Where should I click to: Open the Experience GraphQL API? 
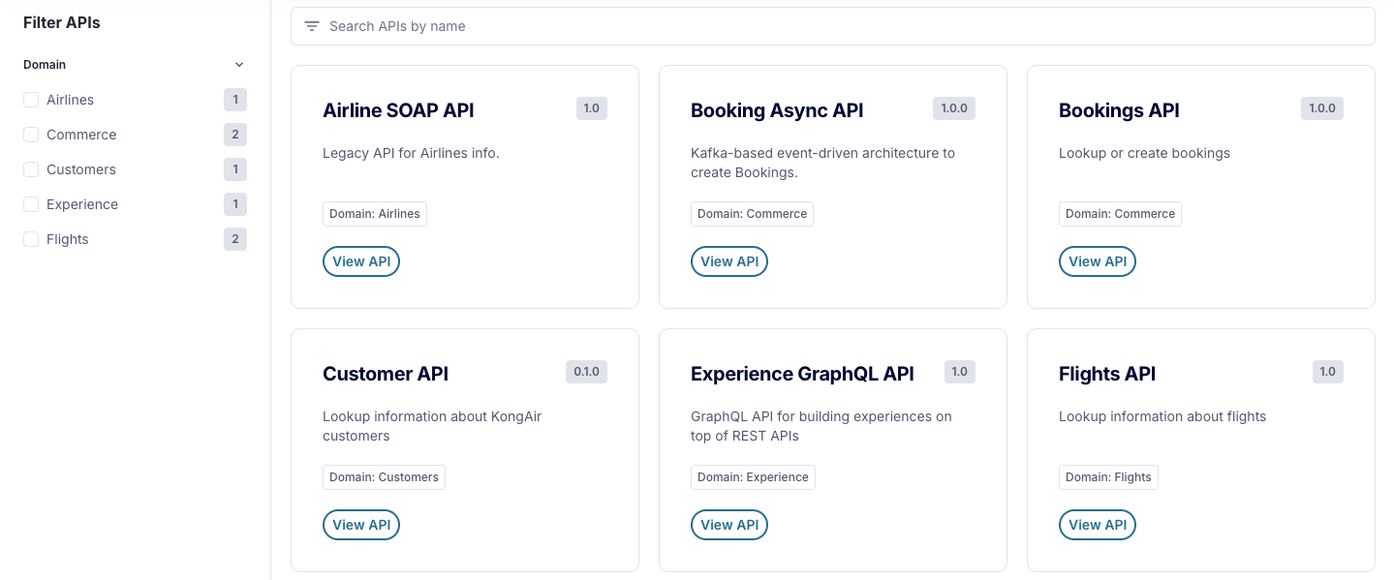728,525
